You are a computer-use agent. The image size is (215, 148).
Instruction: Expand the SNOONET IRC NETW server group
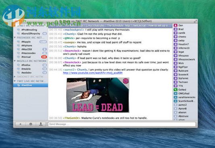click(15, 77)
